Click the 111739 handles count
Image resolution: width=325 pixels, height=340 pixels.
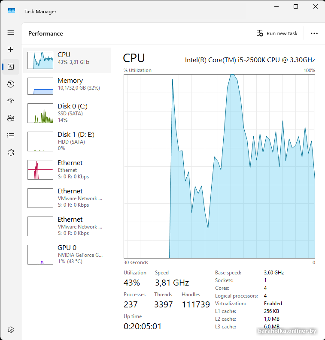coord(196,305)
